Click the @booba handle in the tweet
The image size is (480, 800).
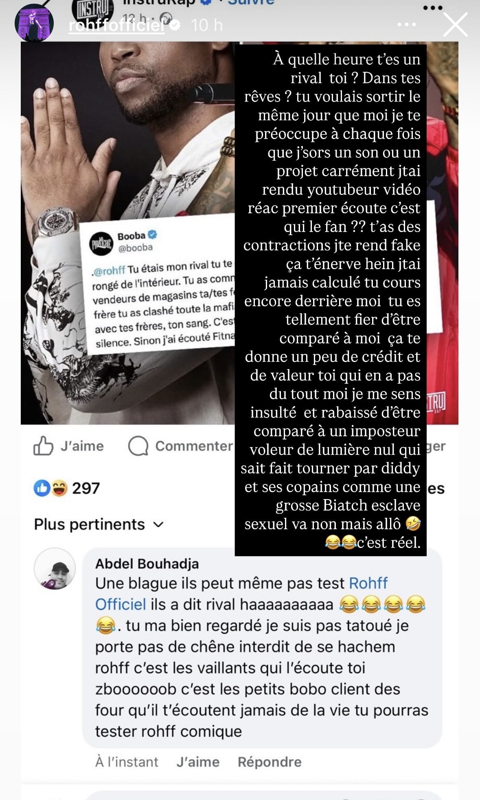point(135,248)
